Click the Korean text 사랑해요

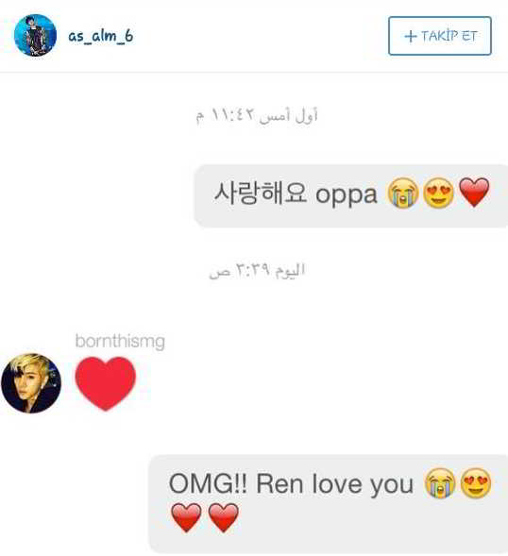(260, 193)
